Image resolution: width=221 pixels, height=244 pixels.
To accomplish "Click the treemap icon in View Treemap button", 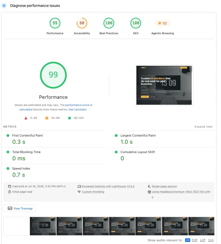I will click(x=10, y=208).
